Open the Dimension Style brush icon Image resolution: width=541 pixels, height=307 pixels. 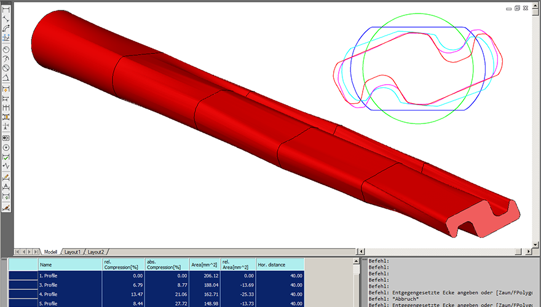tap(6, 208)
